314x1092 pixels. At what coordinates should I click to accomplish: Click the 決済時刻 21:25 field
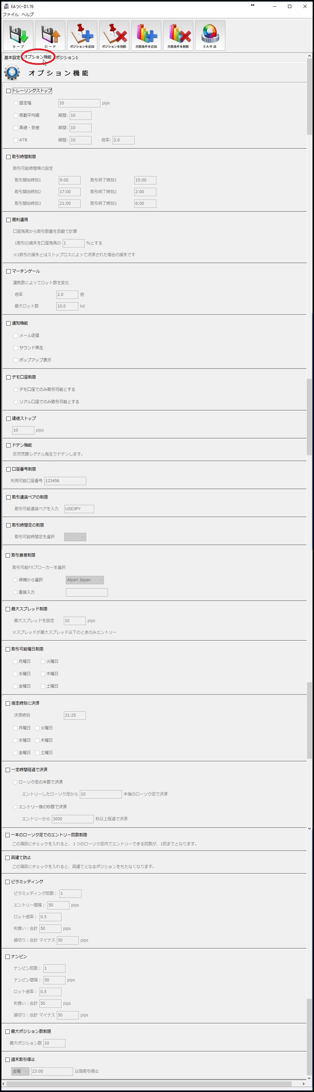[74, 716]
